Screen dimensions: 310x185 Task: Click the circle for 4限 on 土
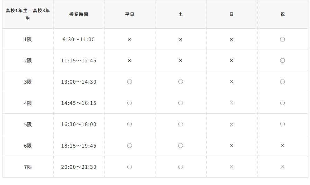tap(180, 103)
